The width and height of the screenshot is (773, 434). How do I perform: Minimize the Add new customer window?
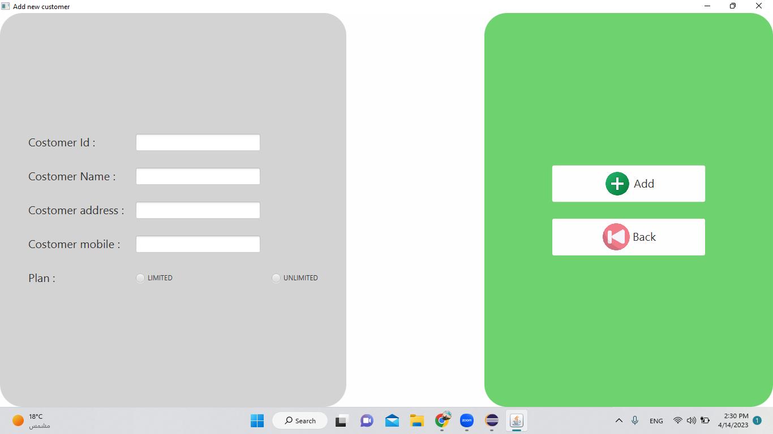(x=707, y=6)
